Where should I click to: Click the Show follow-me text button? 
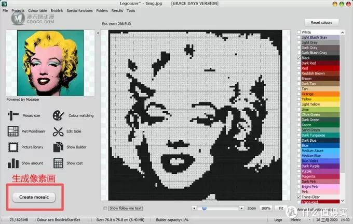pos(126,208)
